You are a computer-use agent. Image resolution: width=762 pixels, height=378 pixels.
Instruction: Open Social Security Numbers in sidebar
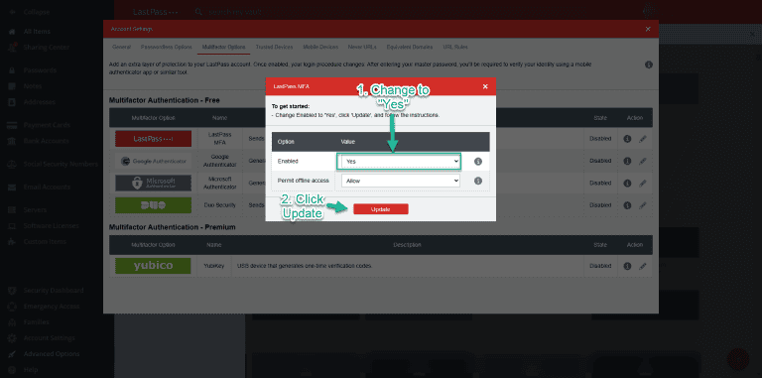tap(61, 165)
